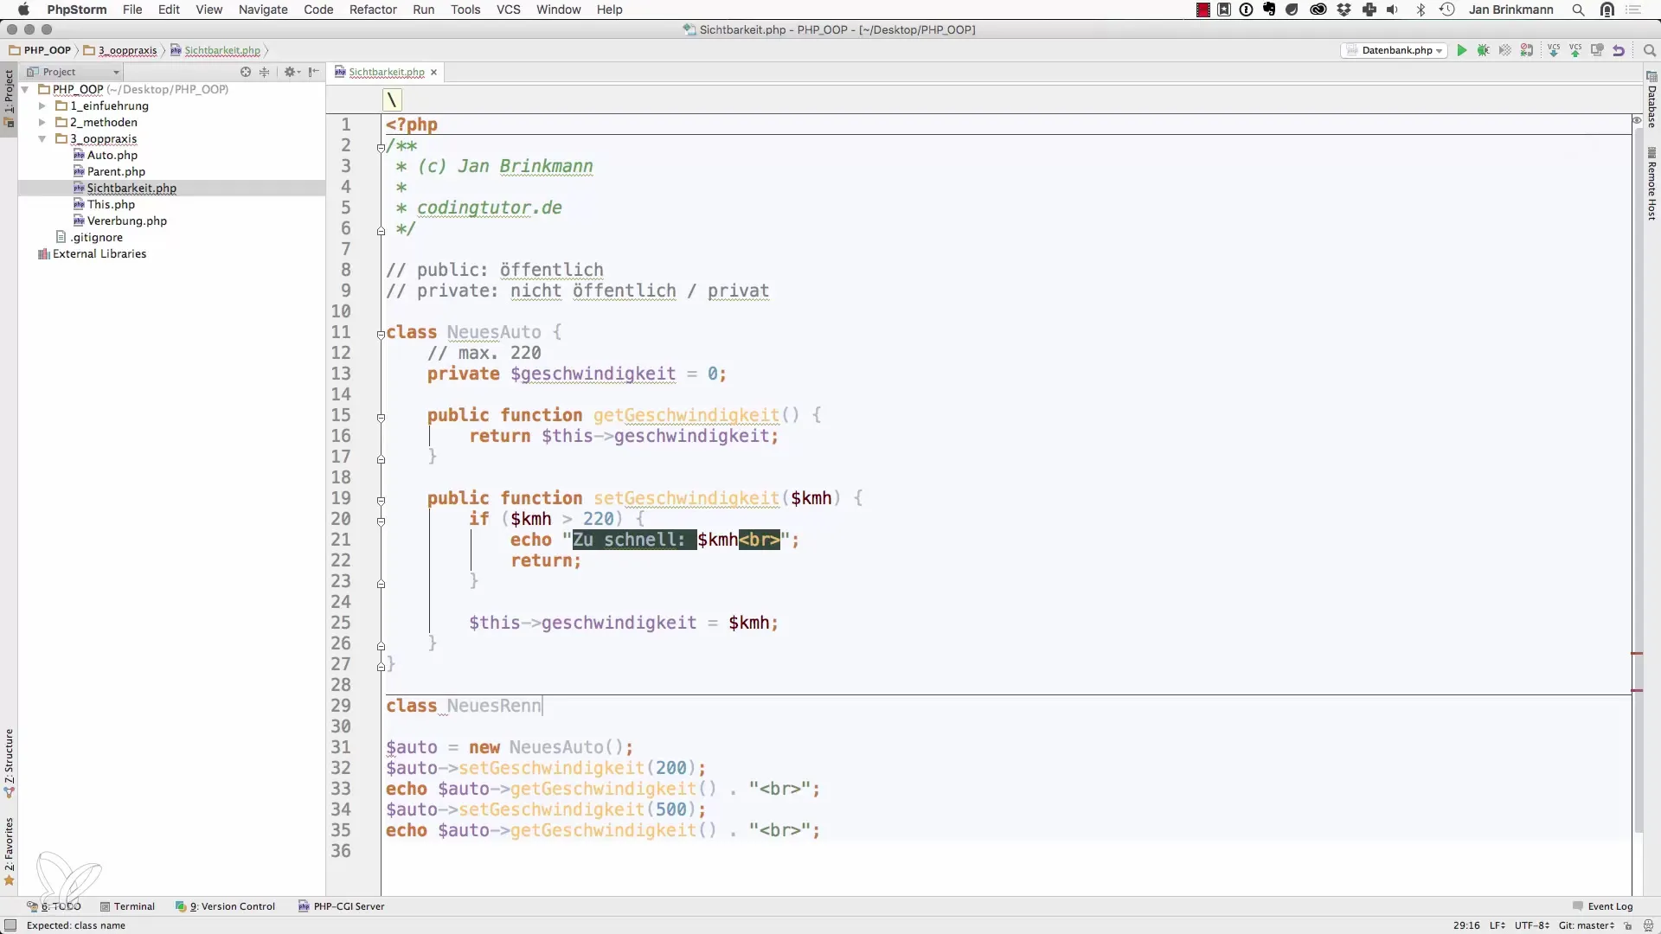Open the Favorites tool window
1661x934 pixels.
pos(10,851)
